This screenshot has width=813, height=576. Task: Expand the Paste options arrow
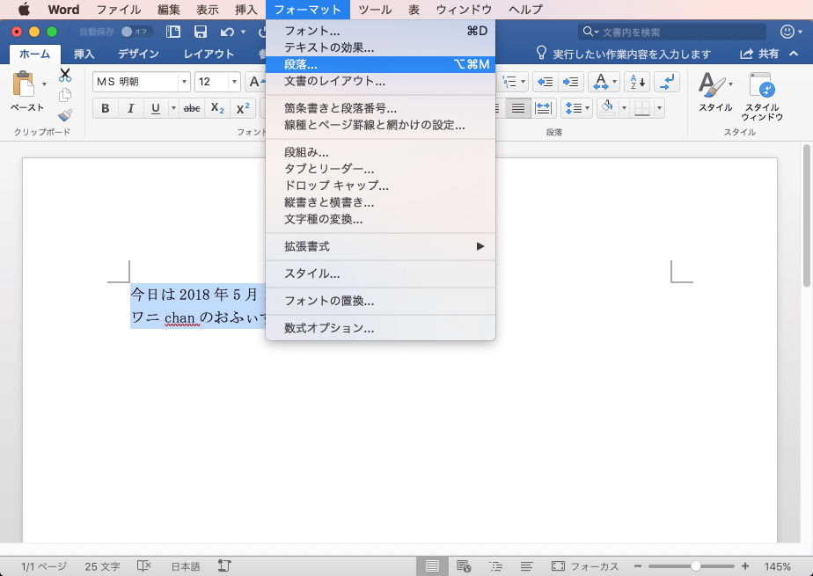(x=44, y=84)
